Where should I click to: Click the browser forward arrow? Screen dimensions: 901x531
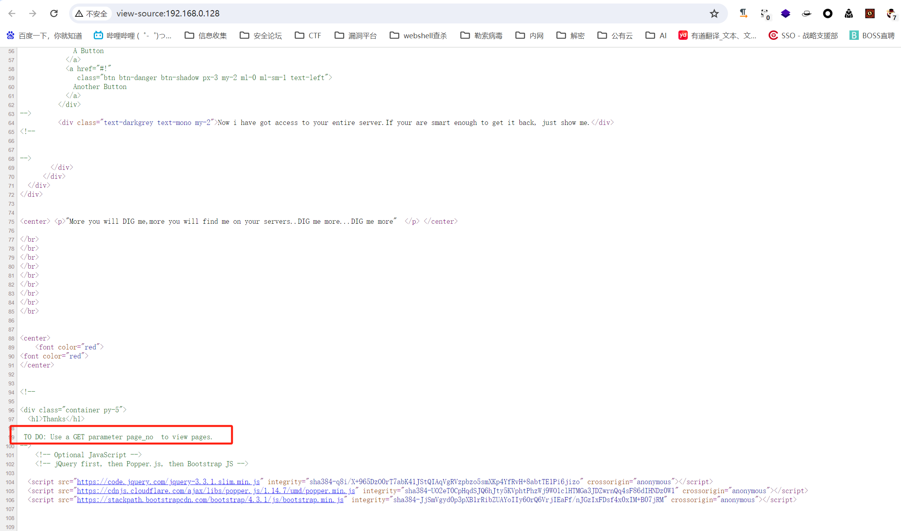pyautogui.click(x=33, y=14)
